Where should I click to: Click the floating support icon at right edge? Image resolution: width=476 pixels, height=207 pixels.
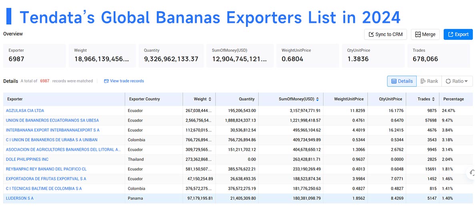472,172
